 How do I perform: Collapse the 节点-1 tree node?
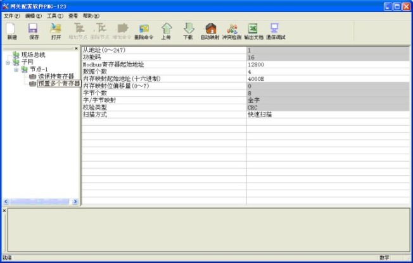tap(16, 70)
